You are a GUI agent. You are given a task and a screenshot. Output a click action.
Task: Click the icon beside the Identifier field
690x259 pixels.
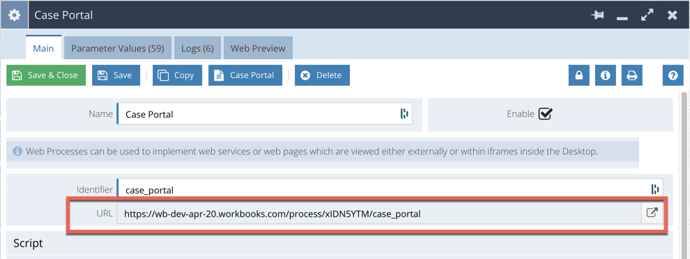(654, 189)
